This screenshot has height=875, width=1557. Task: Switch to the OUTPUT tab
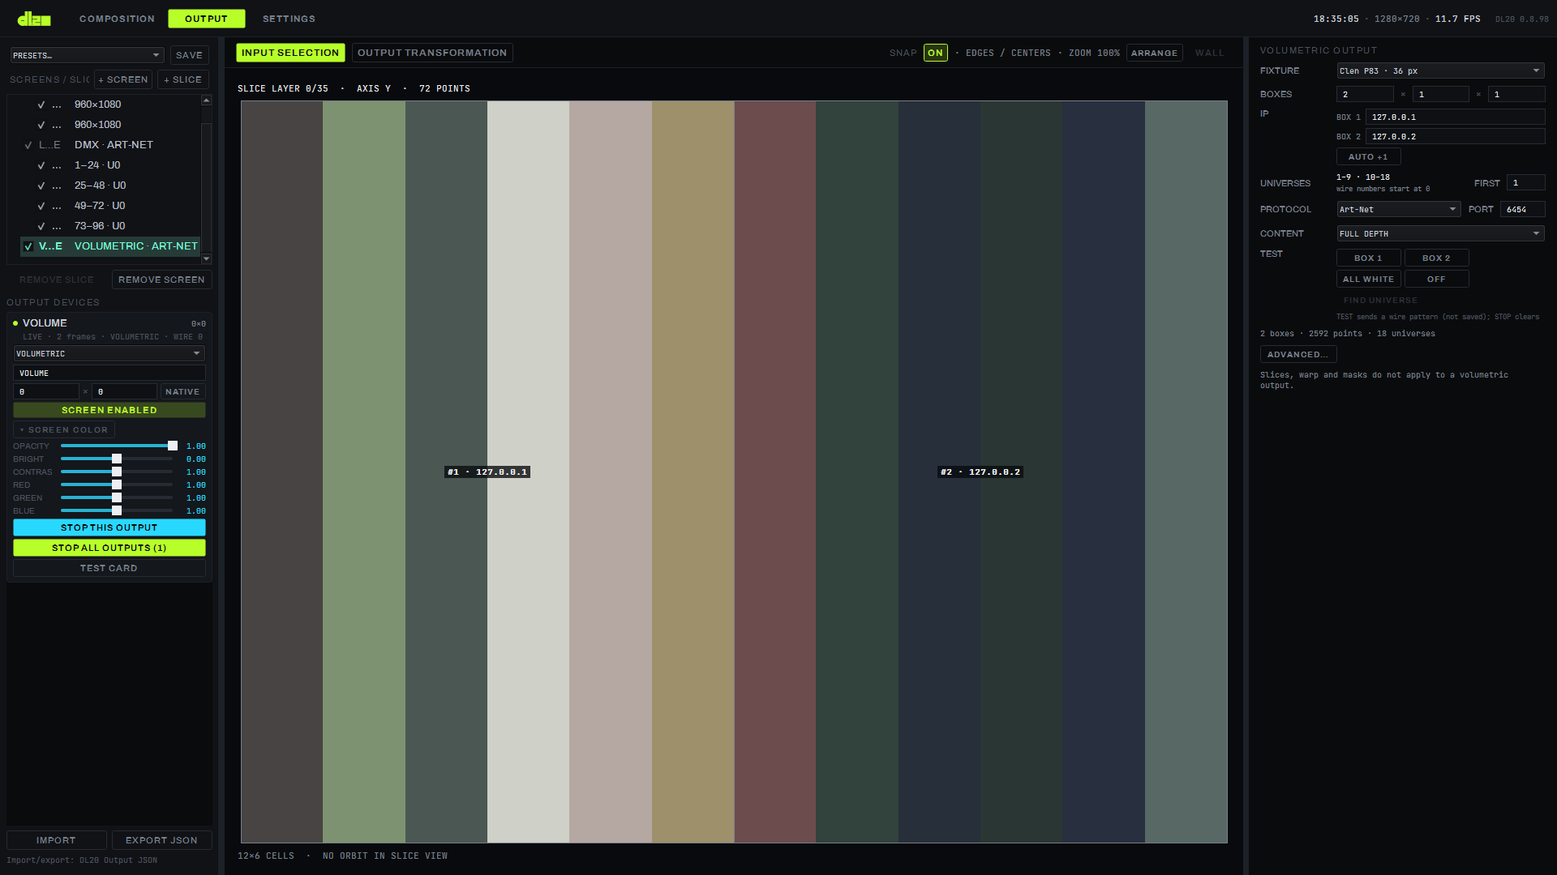point(206,19)
